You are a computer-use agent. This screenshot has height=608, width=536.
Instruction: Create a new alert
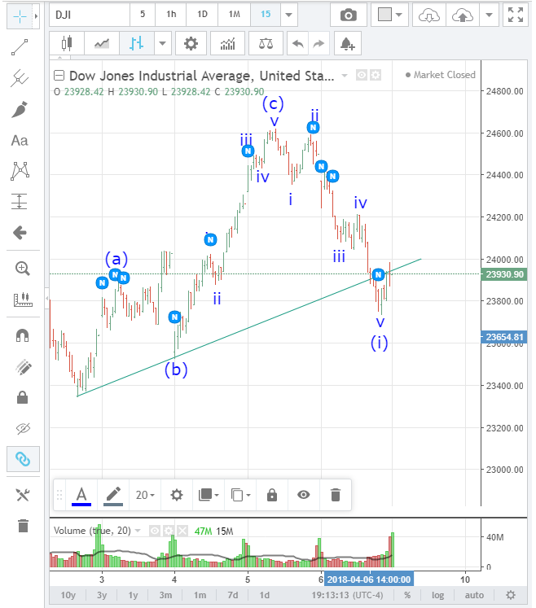pyautogui.click(x=347, y=43)
